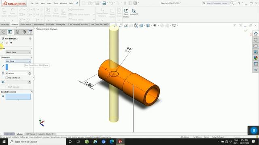Image resolution: width=259 pixels, height=145 pixels.
Task: Click the Options gear icon in title toolbar
Action: pyautogui.click(x=135, y=3)
